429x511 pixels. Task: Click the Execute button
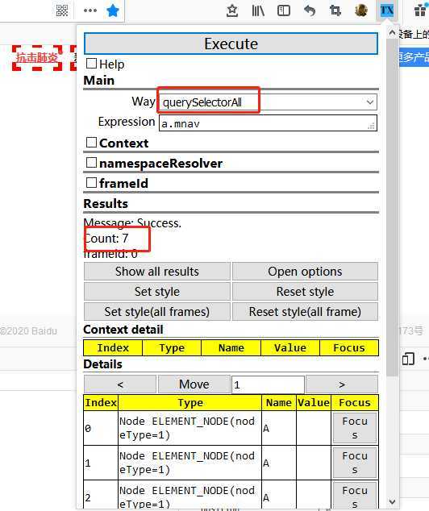(231, 44)
